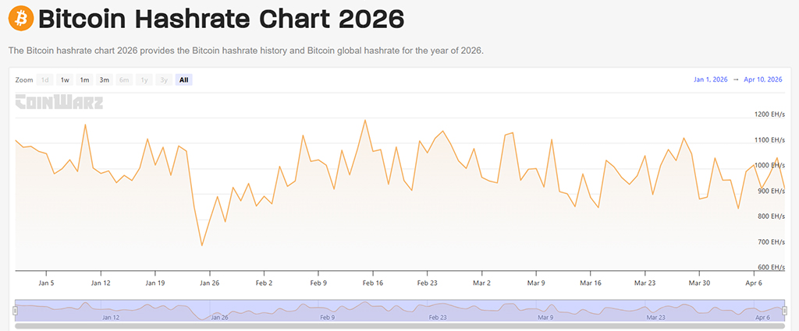Click the left navigator range handle

click(15, 310)
